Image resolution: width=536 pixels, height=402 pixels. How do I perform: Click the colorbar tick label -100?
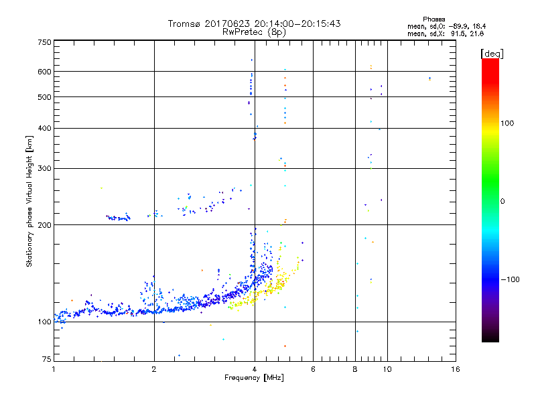tap(513, 279)
